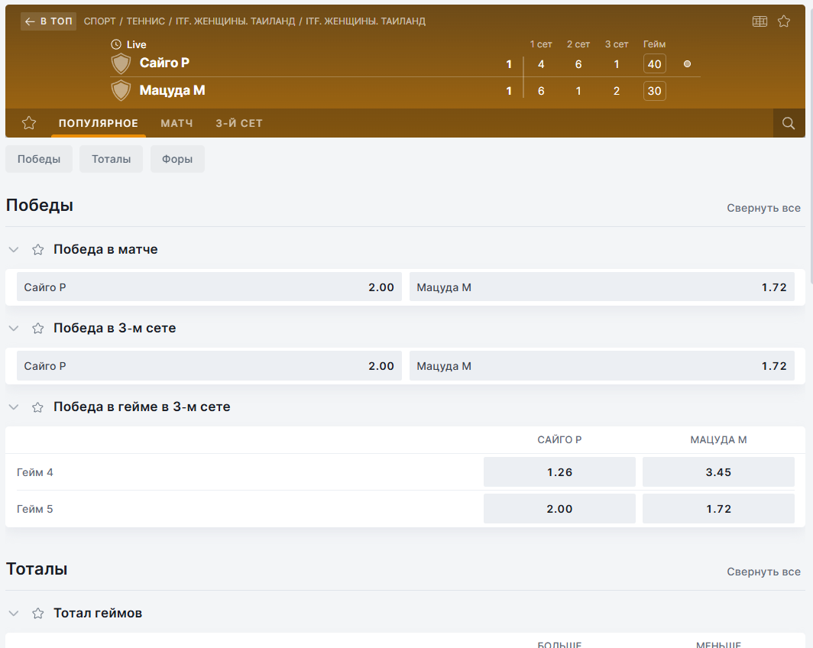Image resolution: width=813 pixels, height=648 pixels.
Task: Open the 3-Й СЕТ tab
Action: pyautogui.click(x=239, y=123)
